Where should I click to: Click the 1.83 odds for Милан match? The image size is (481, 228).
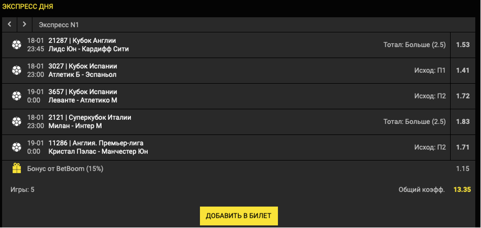462,121
